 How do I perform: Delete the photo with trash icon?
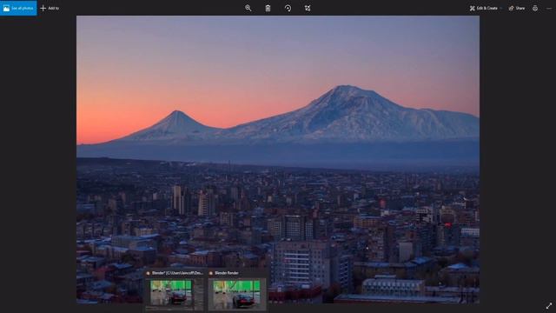[x=268, y=8]
